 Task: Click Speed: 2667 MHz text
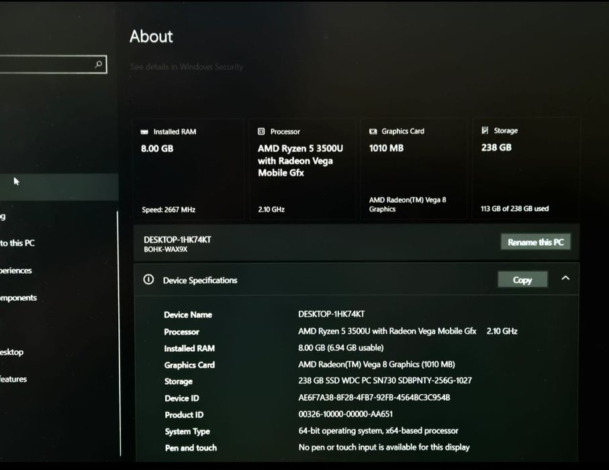(x=169, y=209)
